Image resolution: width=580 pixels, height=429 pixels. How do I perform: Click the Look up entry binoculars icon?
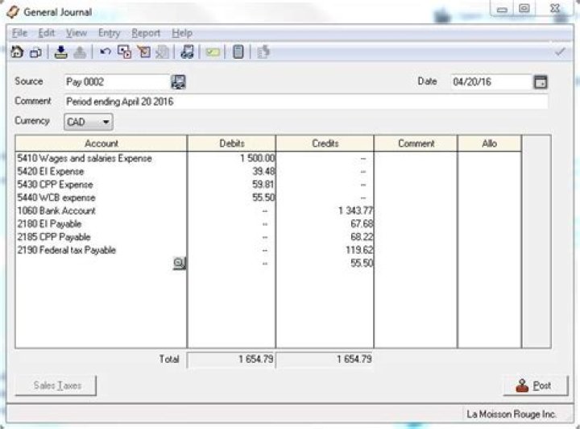tap(187, 52)
